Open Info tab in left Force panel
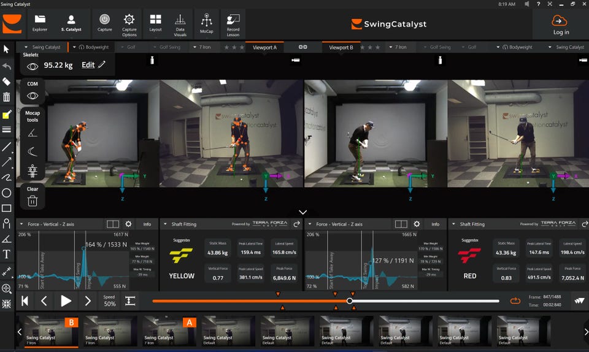This screenshot has width=589, height=352. click(x=147, y=224)
